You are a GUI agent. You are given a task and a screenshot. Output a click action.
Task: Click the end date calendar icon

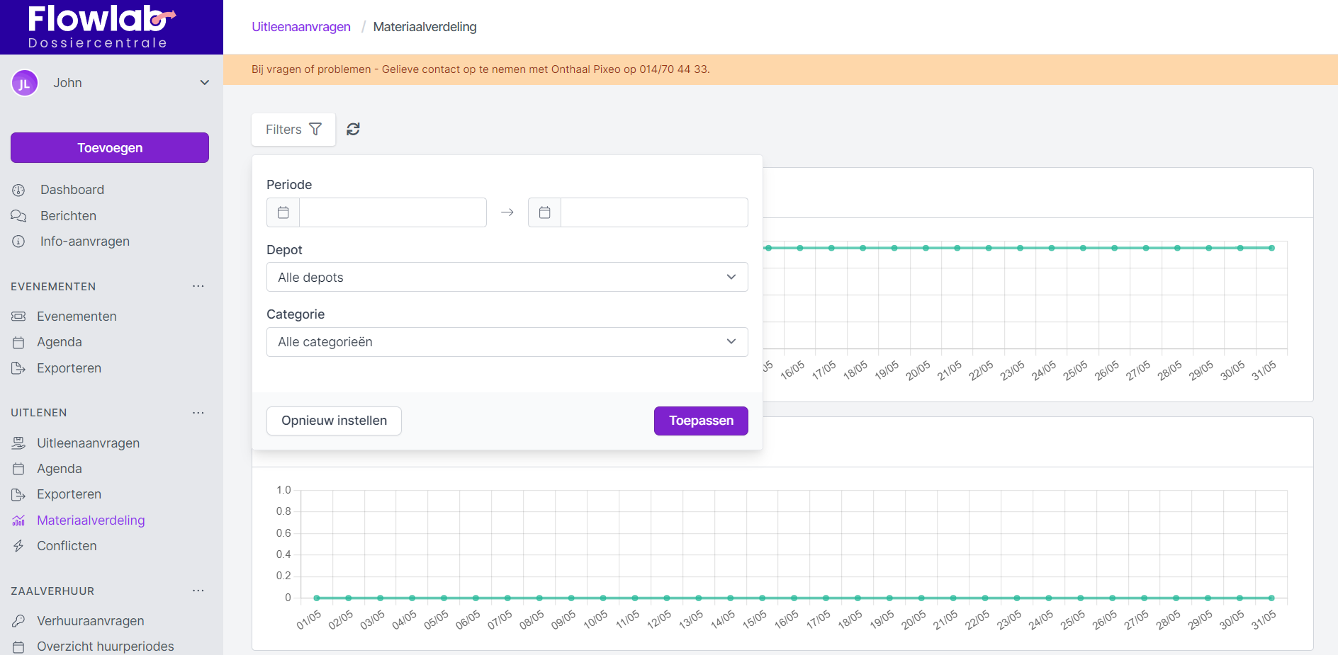click(x=544, y=212)
